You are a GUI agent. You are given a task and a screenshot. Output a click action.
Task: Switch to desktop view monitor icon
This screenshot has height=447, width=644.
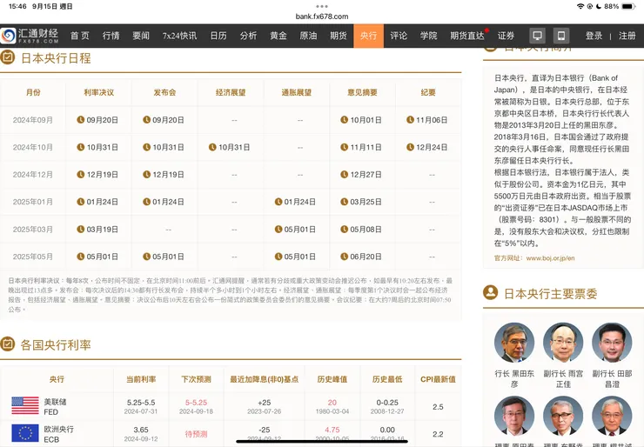tap(537, 36)
